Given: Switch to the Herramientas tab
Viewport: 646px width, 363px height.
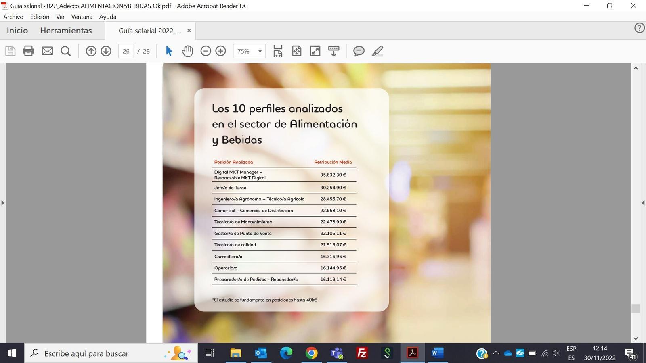Looking at the screenshot, I should pos(66,31).
